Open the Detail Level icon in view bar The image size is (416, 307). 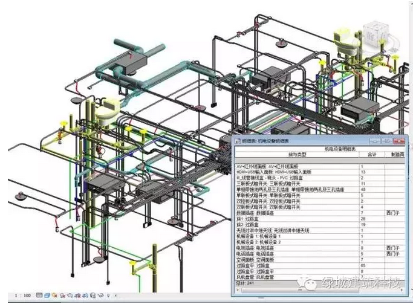pos(39,296)
